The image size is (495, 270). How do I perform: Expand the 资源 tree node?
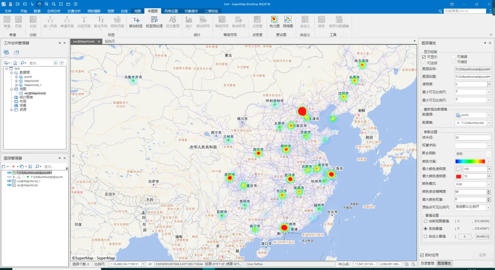(11, 110)
